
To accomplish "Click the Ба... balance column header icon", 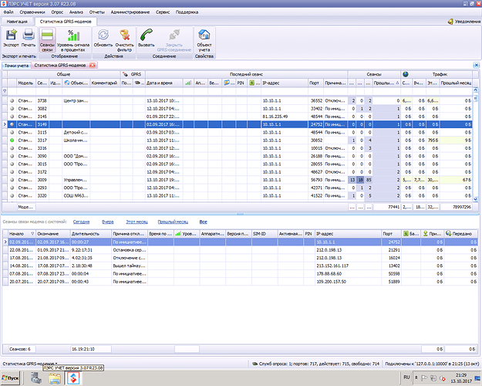I will [x=406, y=234].
